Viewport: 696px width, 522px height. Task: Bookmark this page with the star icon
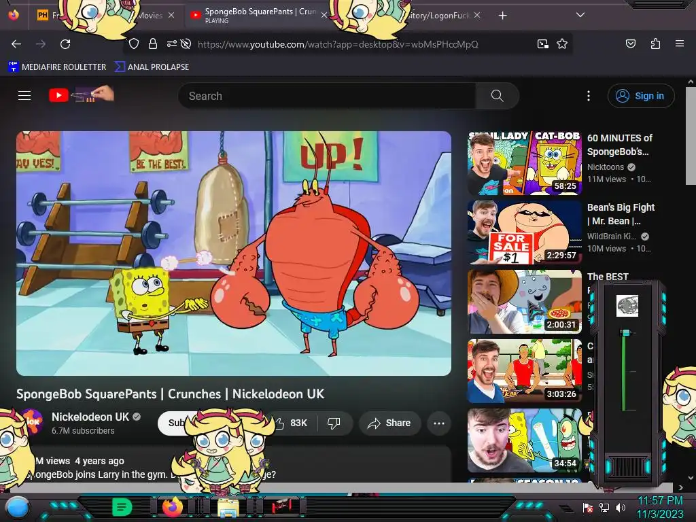(562, 43)
